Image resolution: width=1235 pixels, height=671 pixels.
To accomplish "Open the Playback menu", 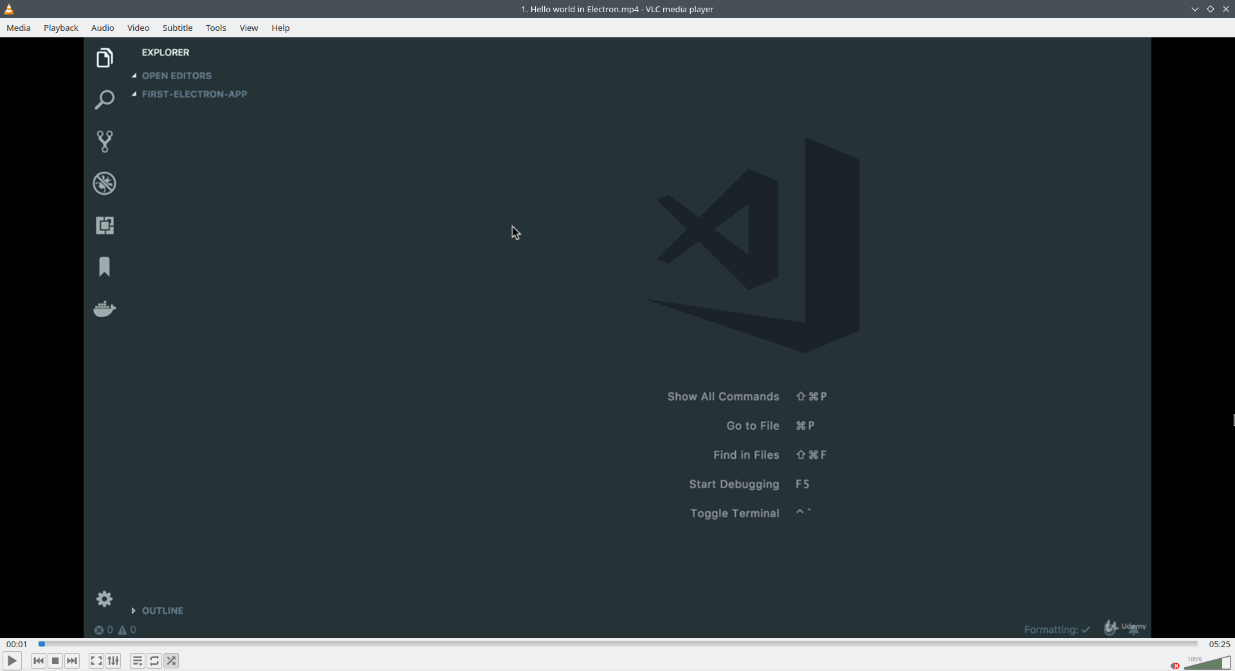I will (x=61, y=28).
